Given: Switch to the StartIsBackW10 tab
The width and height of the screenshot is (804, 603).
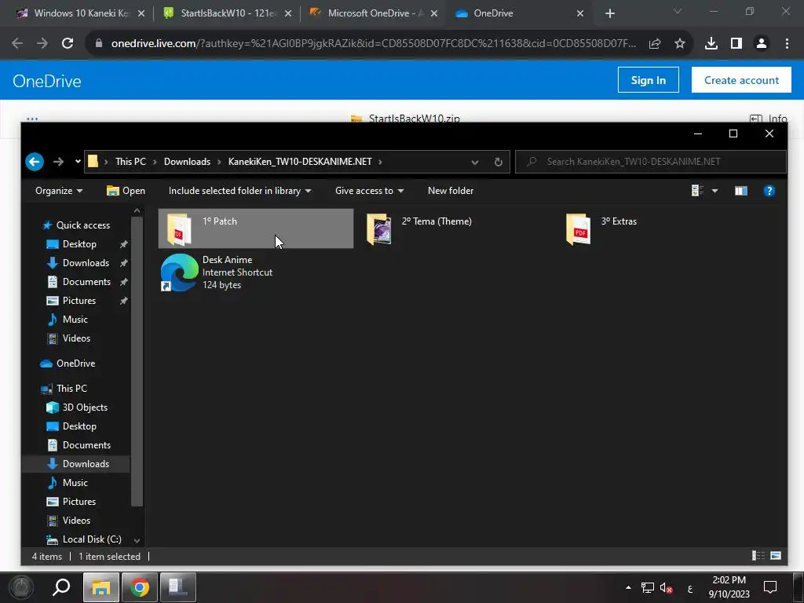Looking at the screenshot, I should click(x=225, y=13).
